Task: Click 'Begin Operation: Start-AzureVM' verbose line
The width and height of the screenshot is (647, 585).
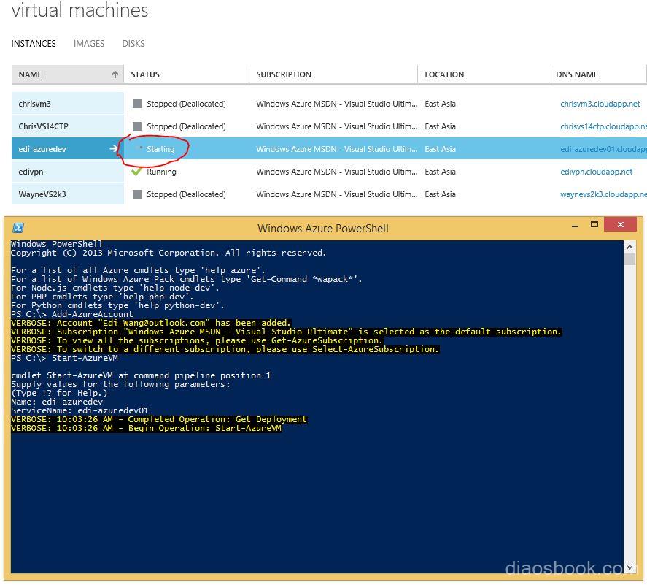Action: pos(147,428)
